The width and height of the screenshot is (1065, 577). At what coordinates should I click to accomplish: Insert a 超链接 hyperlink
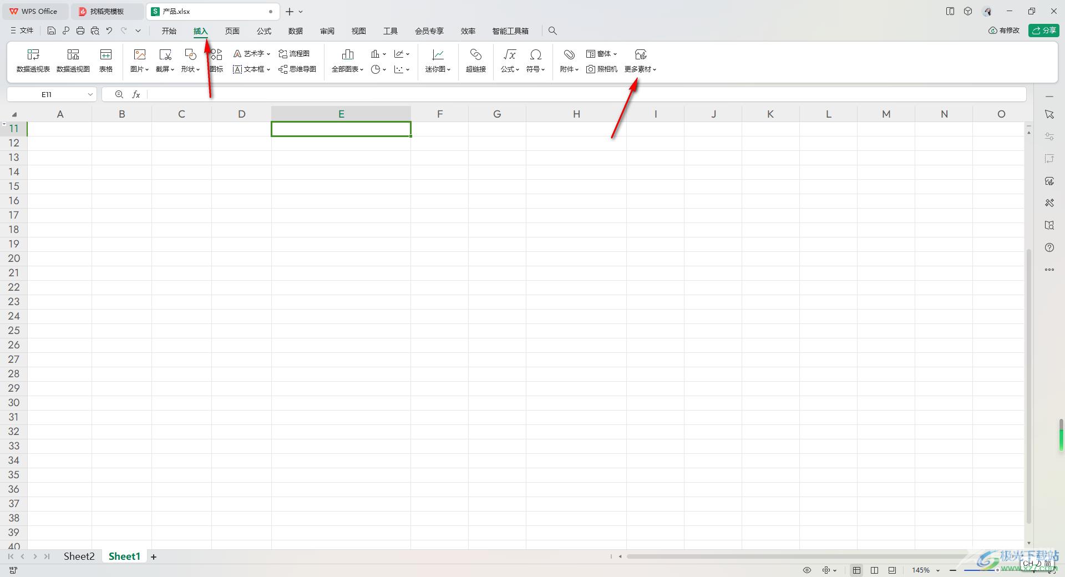[476, 60]
